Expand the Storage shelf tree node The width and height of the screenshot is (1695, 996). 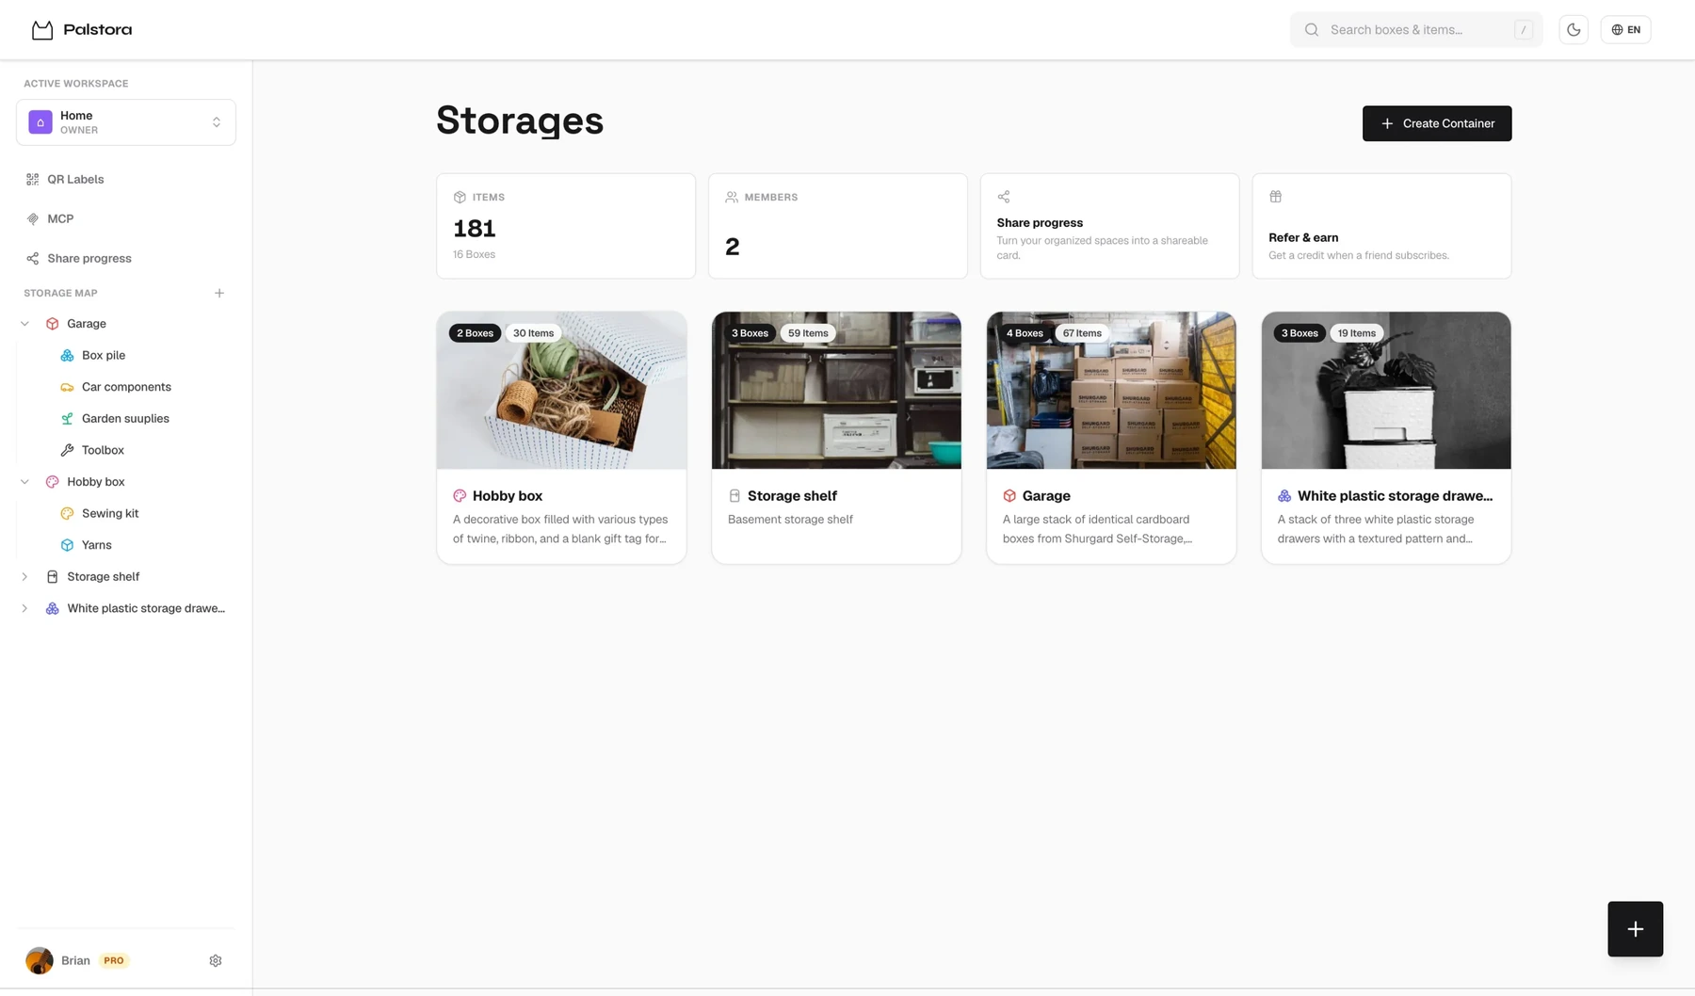click(24, 577)
